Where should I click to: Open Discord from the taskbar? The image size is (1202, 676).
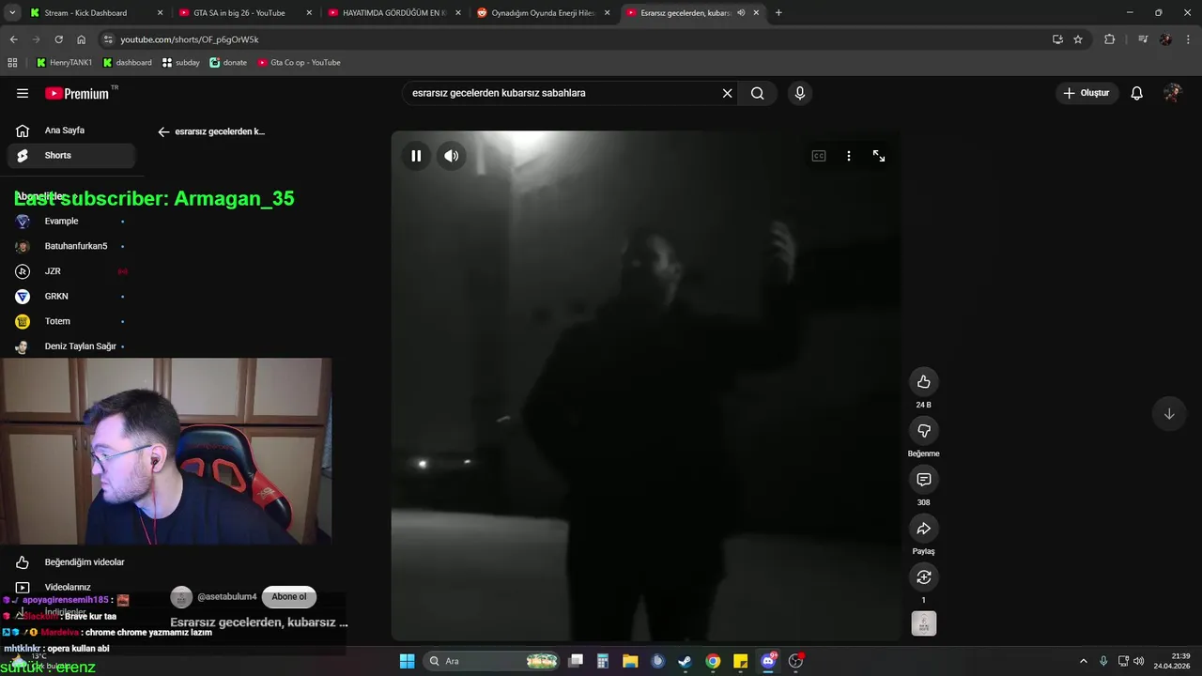(768, 661)
